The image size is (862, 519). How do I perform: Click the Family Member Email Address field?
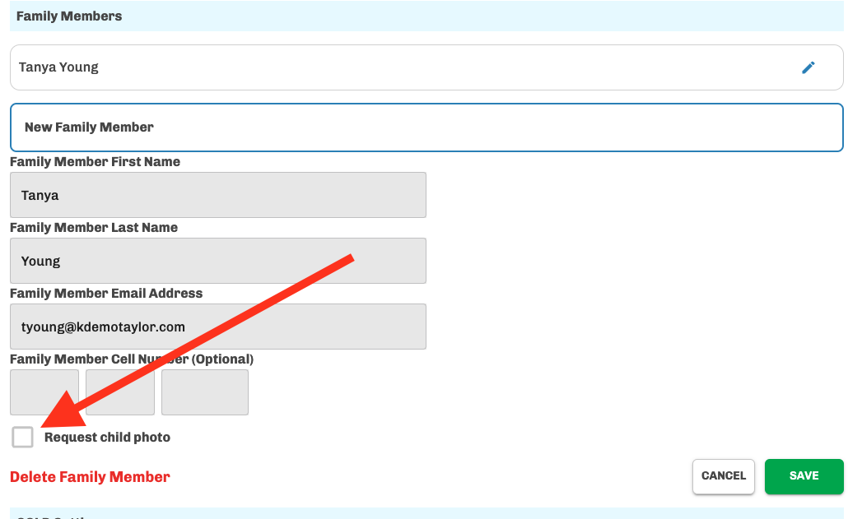pos(217,327)
